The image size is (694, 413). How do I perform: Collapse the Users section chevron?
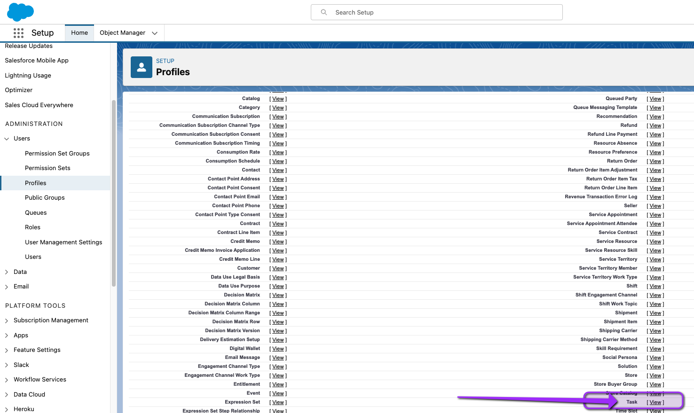(7, 139)
